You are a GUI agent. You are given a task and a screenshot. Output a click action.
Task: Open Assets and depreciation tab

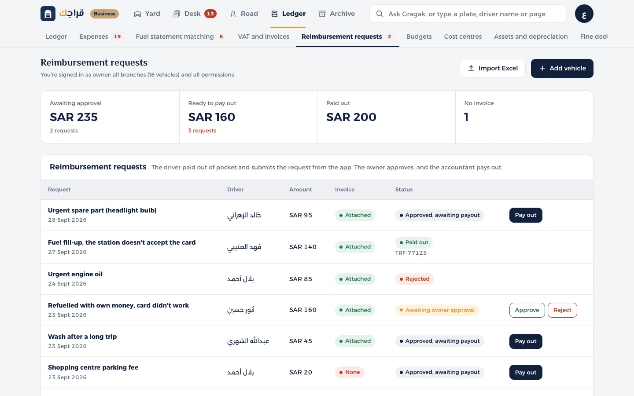531,37
